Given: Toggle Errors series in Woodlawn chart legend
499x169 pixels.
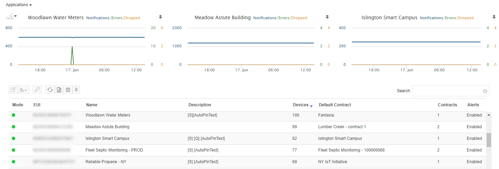Looking at the screenshot, I should (116, 18).
